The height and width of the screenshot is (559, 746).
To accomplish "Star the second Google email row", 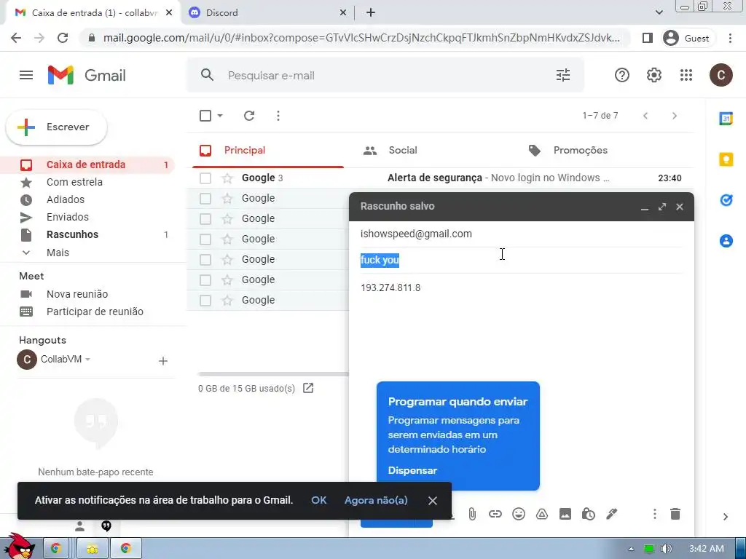I will [x=227, y=198].
